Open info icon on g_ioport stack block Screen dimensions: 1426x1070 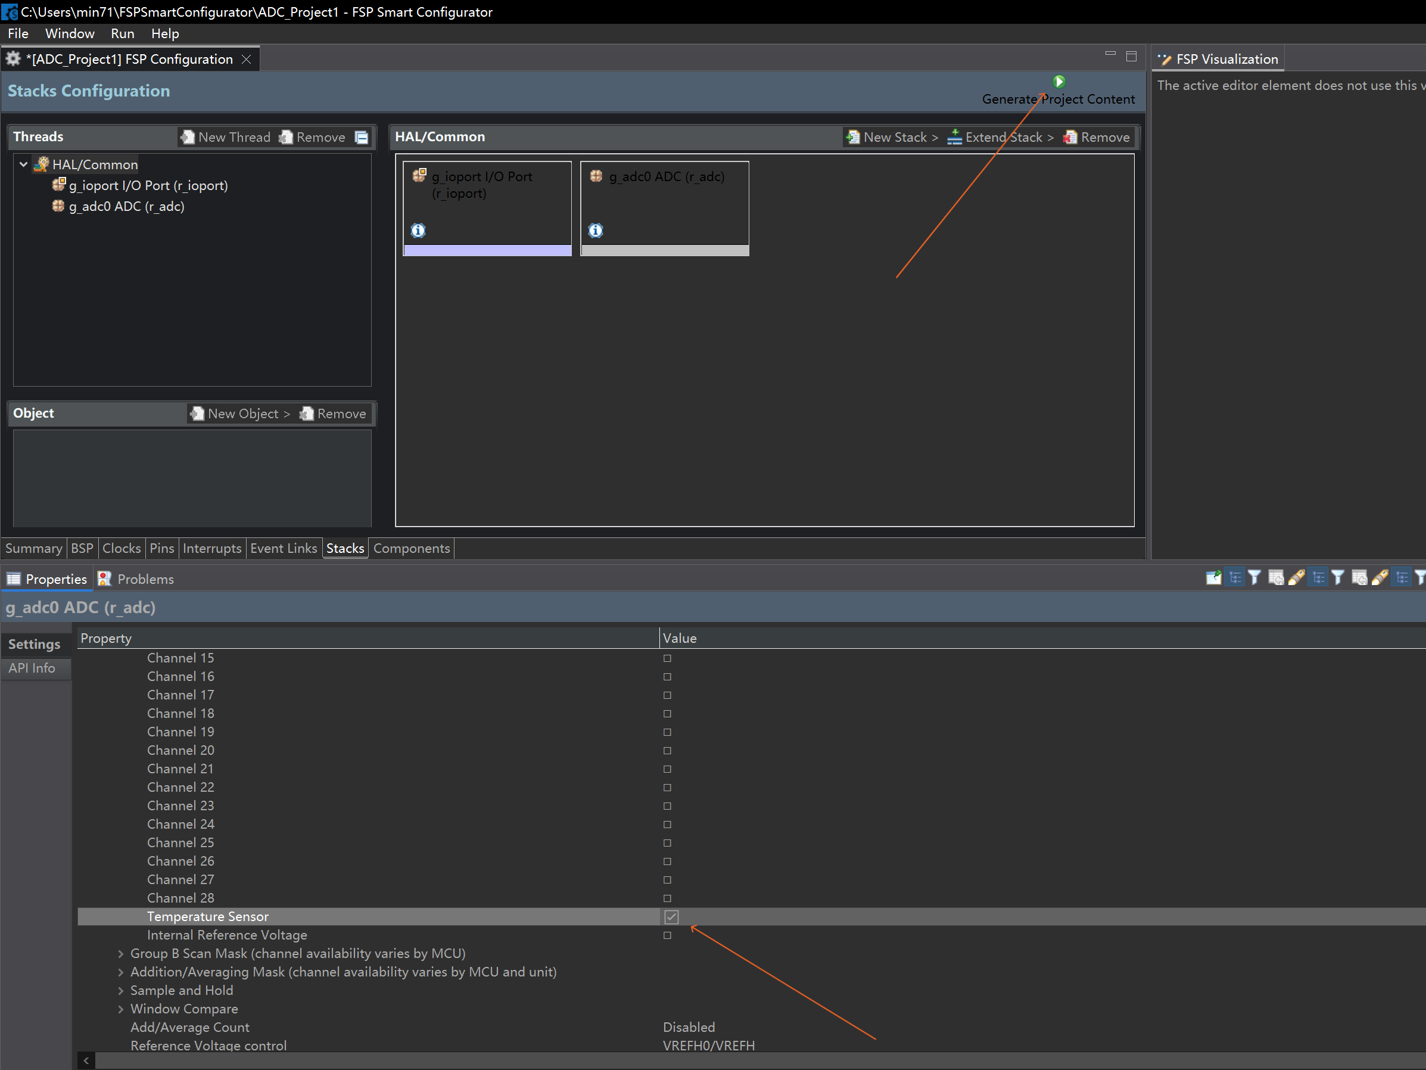tap(418, 230)
